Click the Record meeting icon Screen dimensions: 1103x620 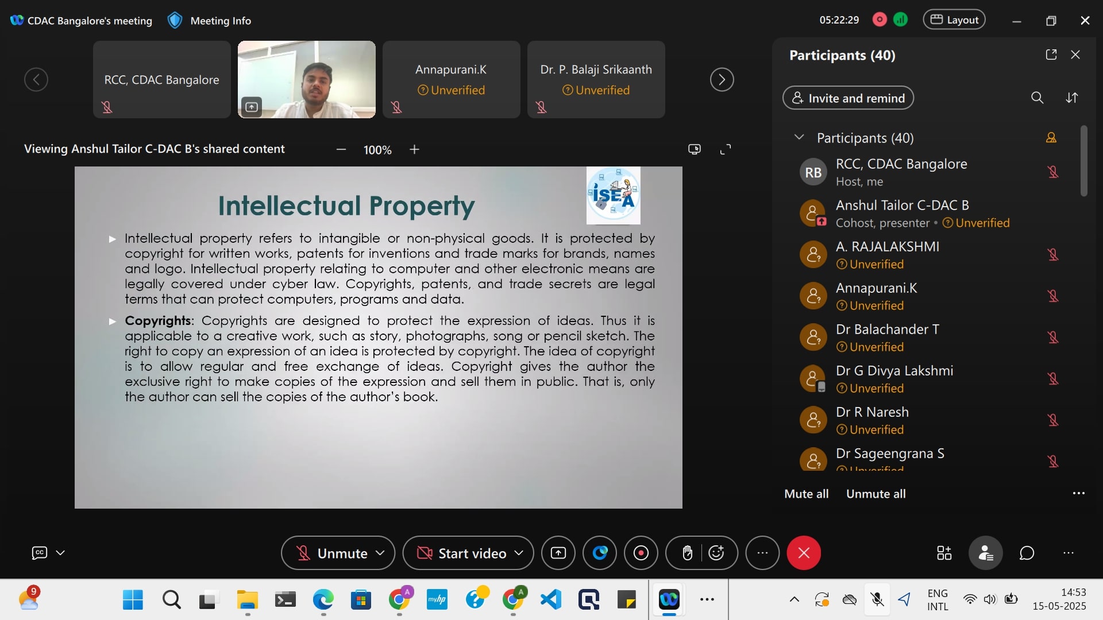pyautogui.click(x=641, y=553)
